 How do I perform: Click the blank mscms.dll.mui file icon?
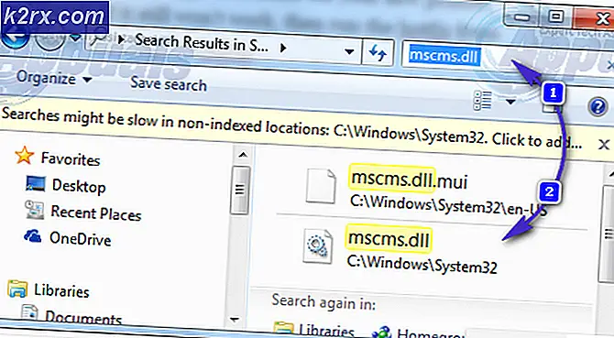pos(321,186)
